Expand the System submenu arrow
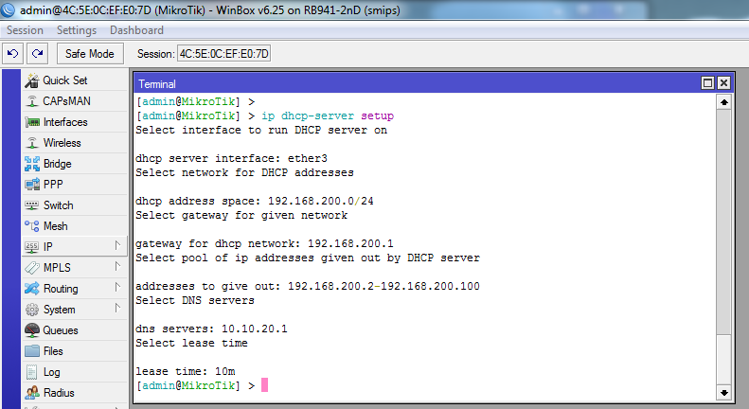749x409 pixels. coord(117,309)
